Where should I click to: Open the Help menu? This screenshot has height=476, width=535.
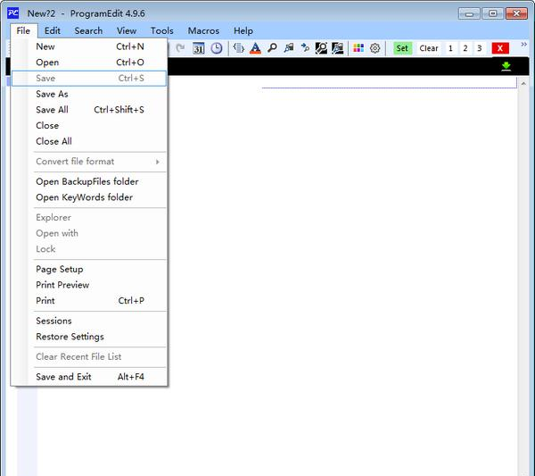[x=243, y=30]
